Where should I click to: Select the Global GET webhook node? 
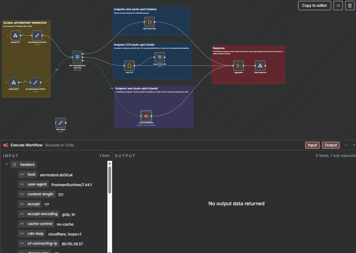(15, 35)
